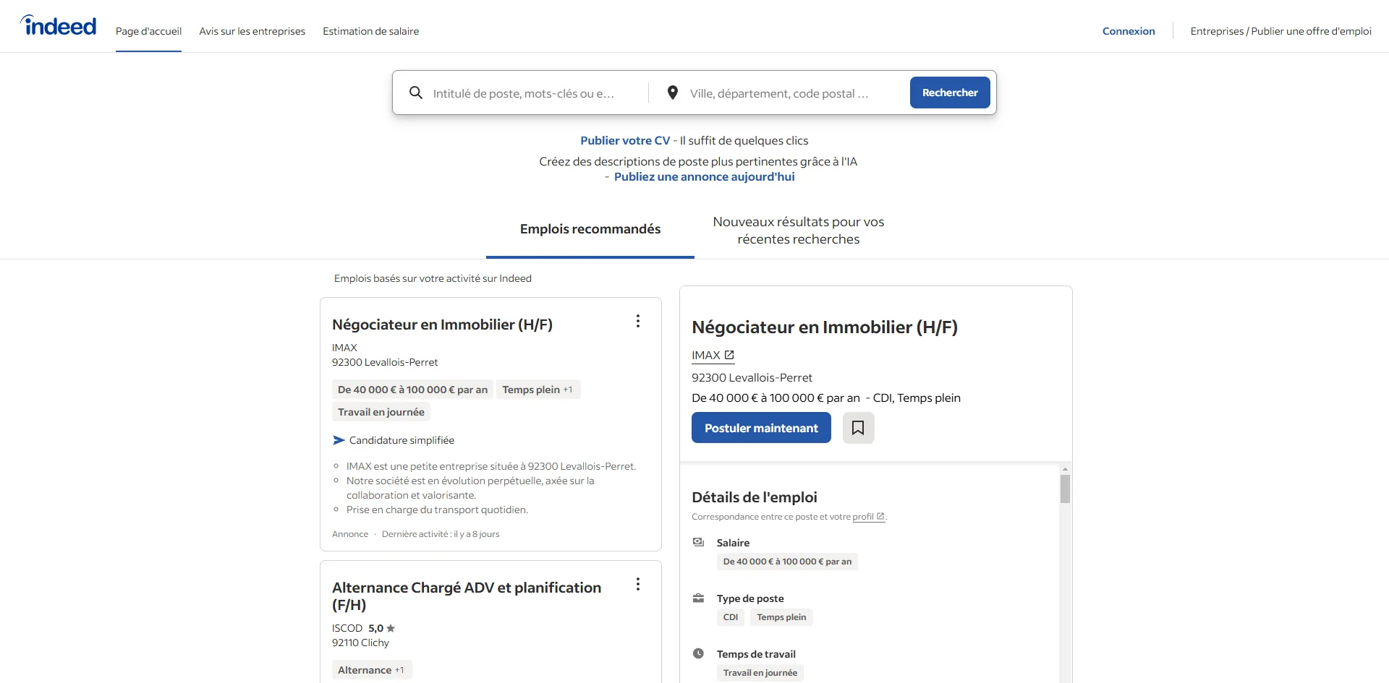The width and height of the screenshot is (1389, 683).
Task: Click the Temps de travail clock icon
Action: (x=698, y=653)
